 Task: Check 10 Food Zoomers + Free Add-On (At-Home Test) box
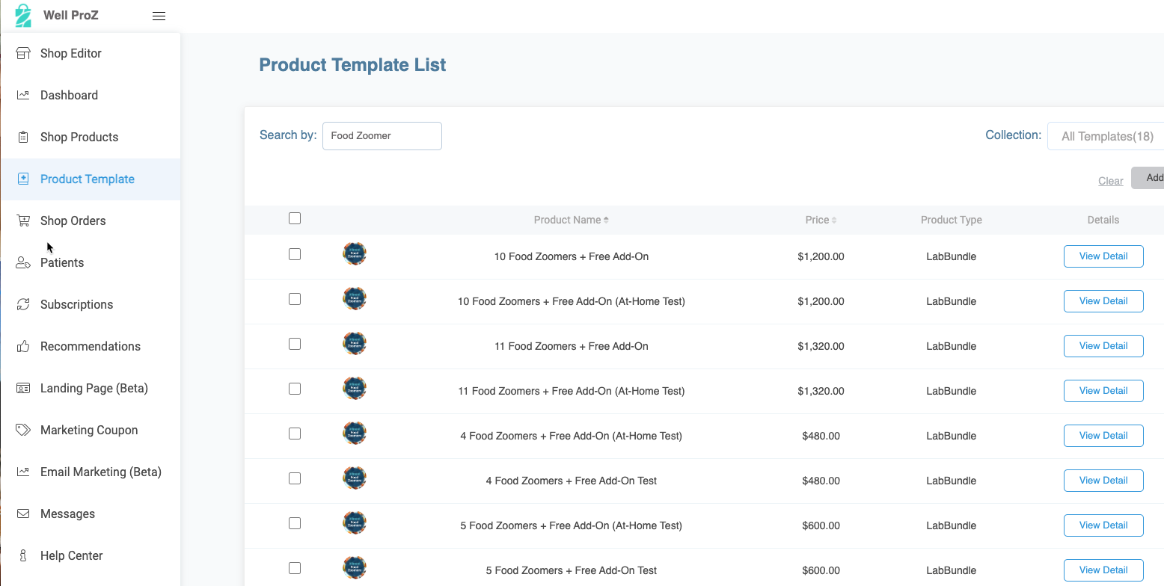click(x=295, y=299)
